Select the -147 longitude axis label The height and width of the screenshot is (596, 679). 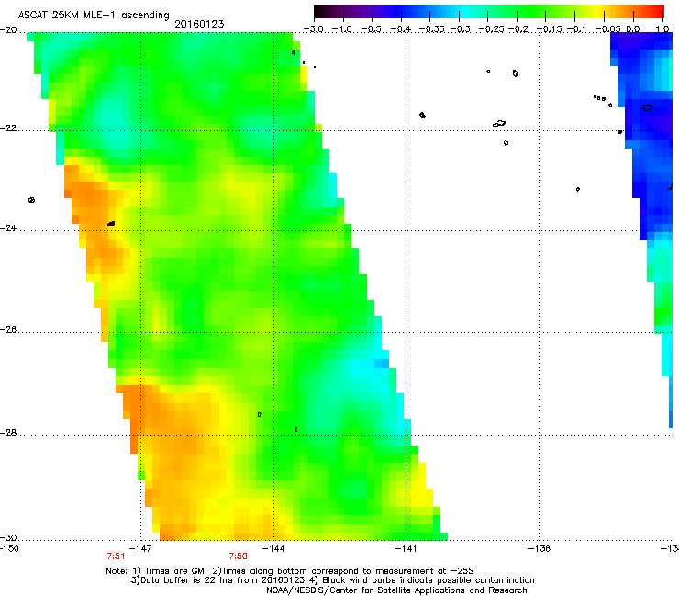point(140,549)
